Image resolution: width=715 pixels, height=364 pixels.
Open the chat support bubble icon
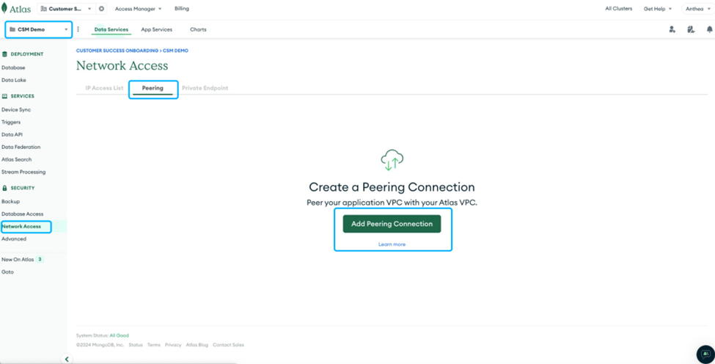[705, 354]
